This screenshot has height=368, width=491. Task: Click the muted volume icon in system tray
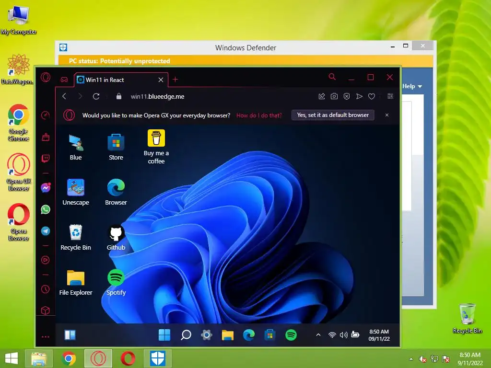(x=422, y=359)
